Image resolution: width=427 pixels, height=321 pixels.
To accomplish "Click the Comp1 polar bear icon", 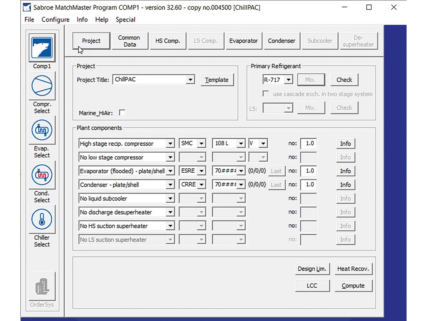I will pyautogui.click(x=42, y=48).
